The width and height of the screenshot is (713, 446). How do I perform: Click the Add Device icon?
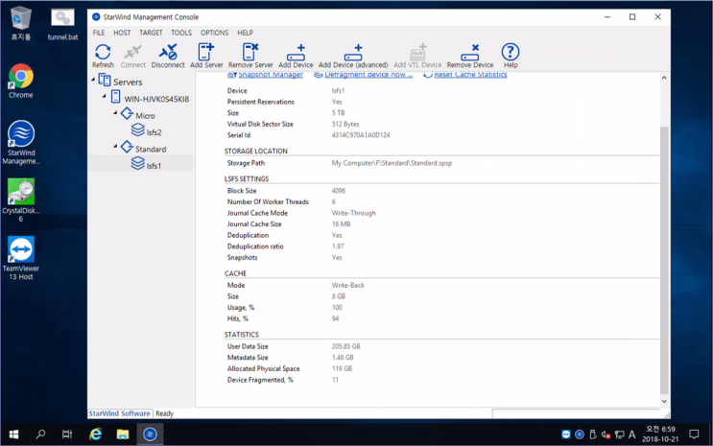[x=296, y=56]
